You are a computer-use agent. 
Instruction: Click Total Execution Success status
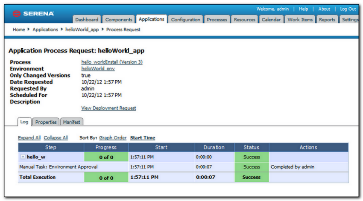tap(252, 177)
